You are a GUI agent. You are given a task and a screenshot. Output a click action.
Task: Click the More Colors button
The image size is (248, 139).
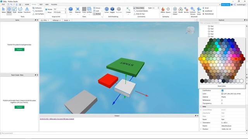(x=222, y=86)
